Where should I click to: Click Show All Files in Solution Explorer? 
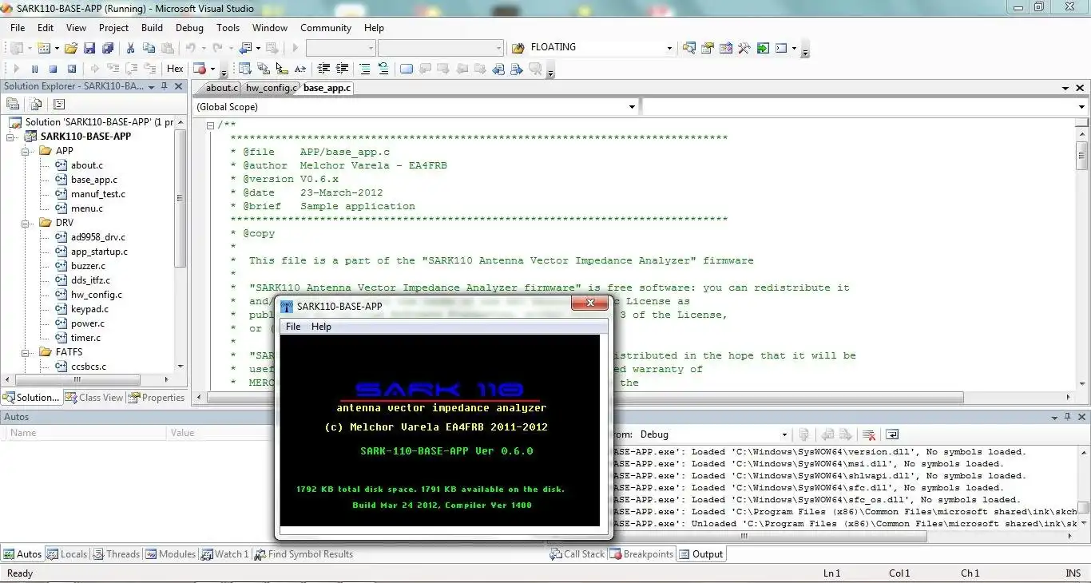tap(36, 104)
